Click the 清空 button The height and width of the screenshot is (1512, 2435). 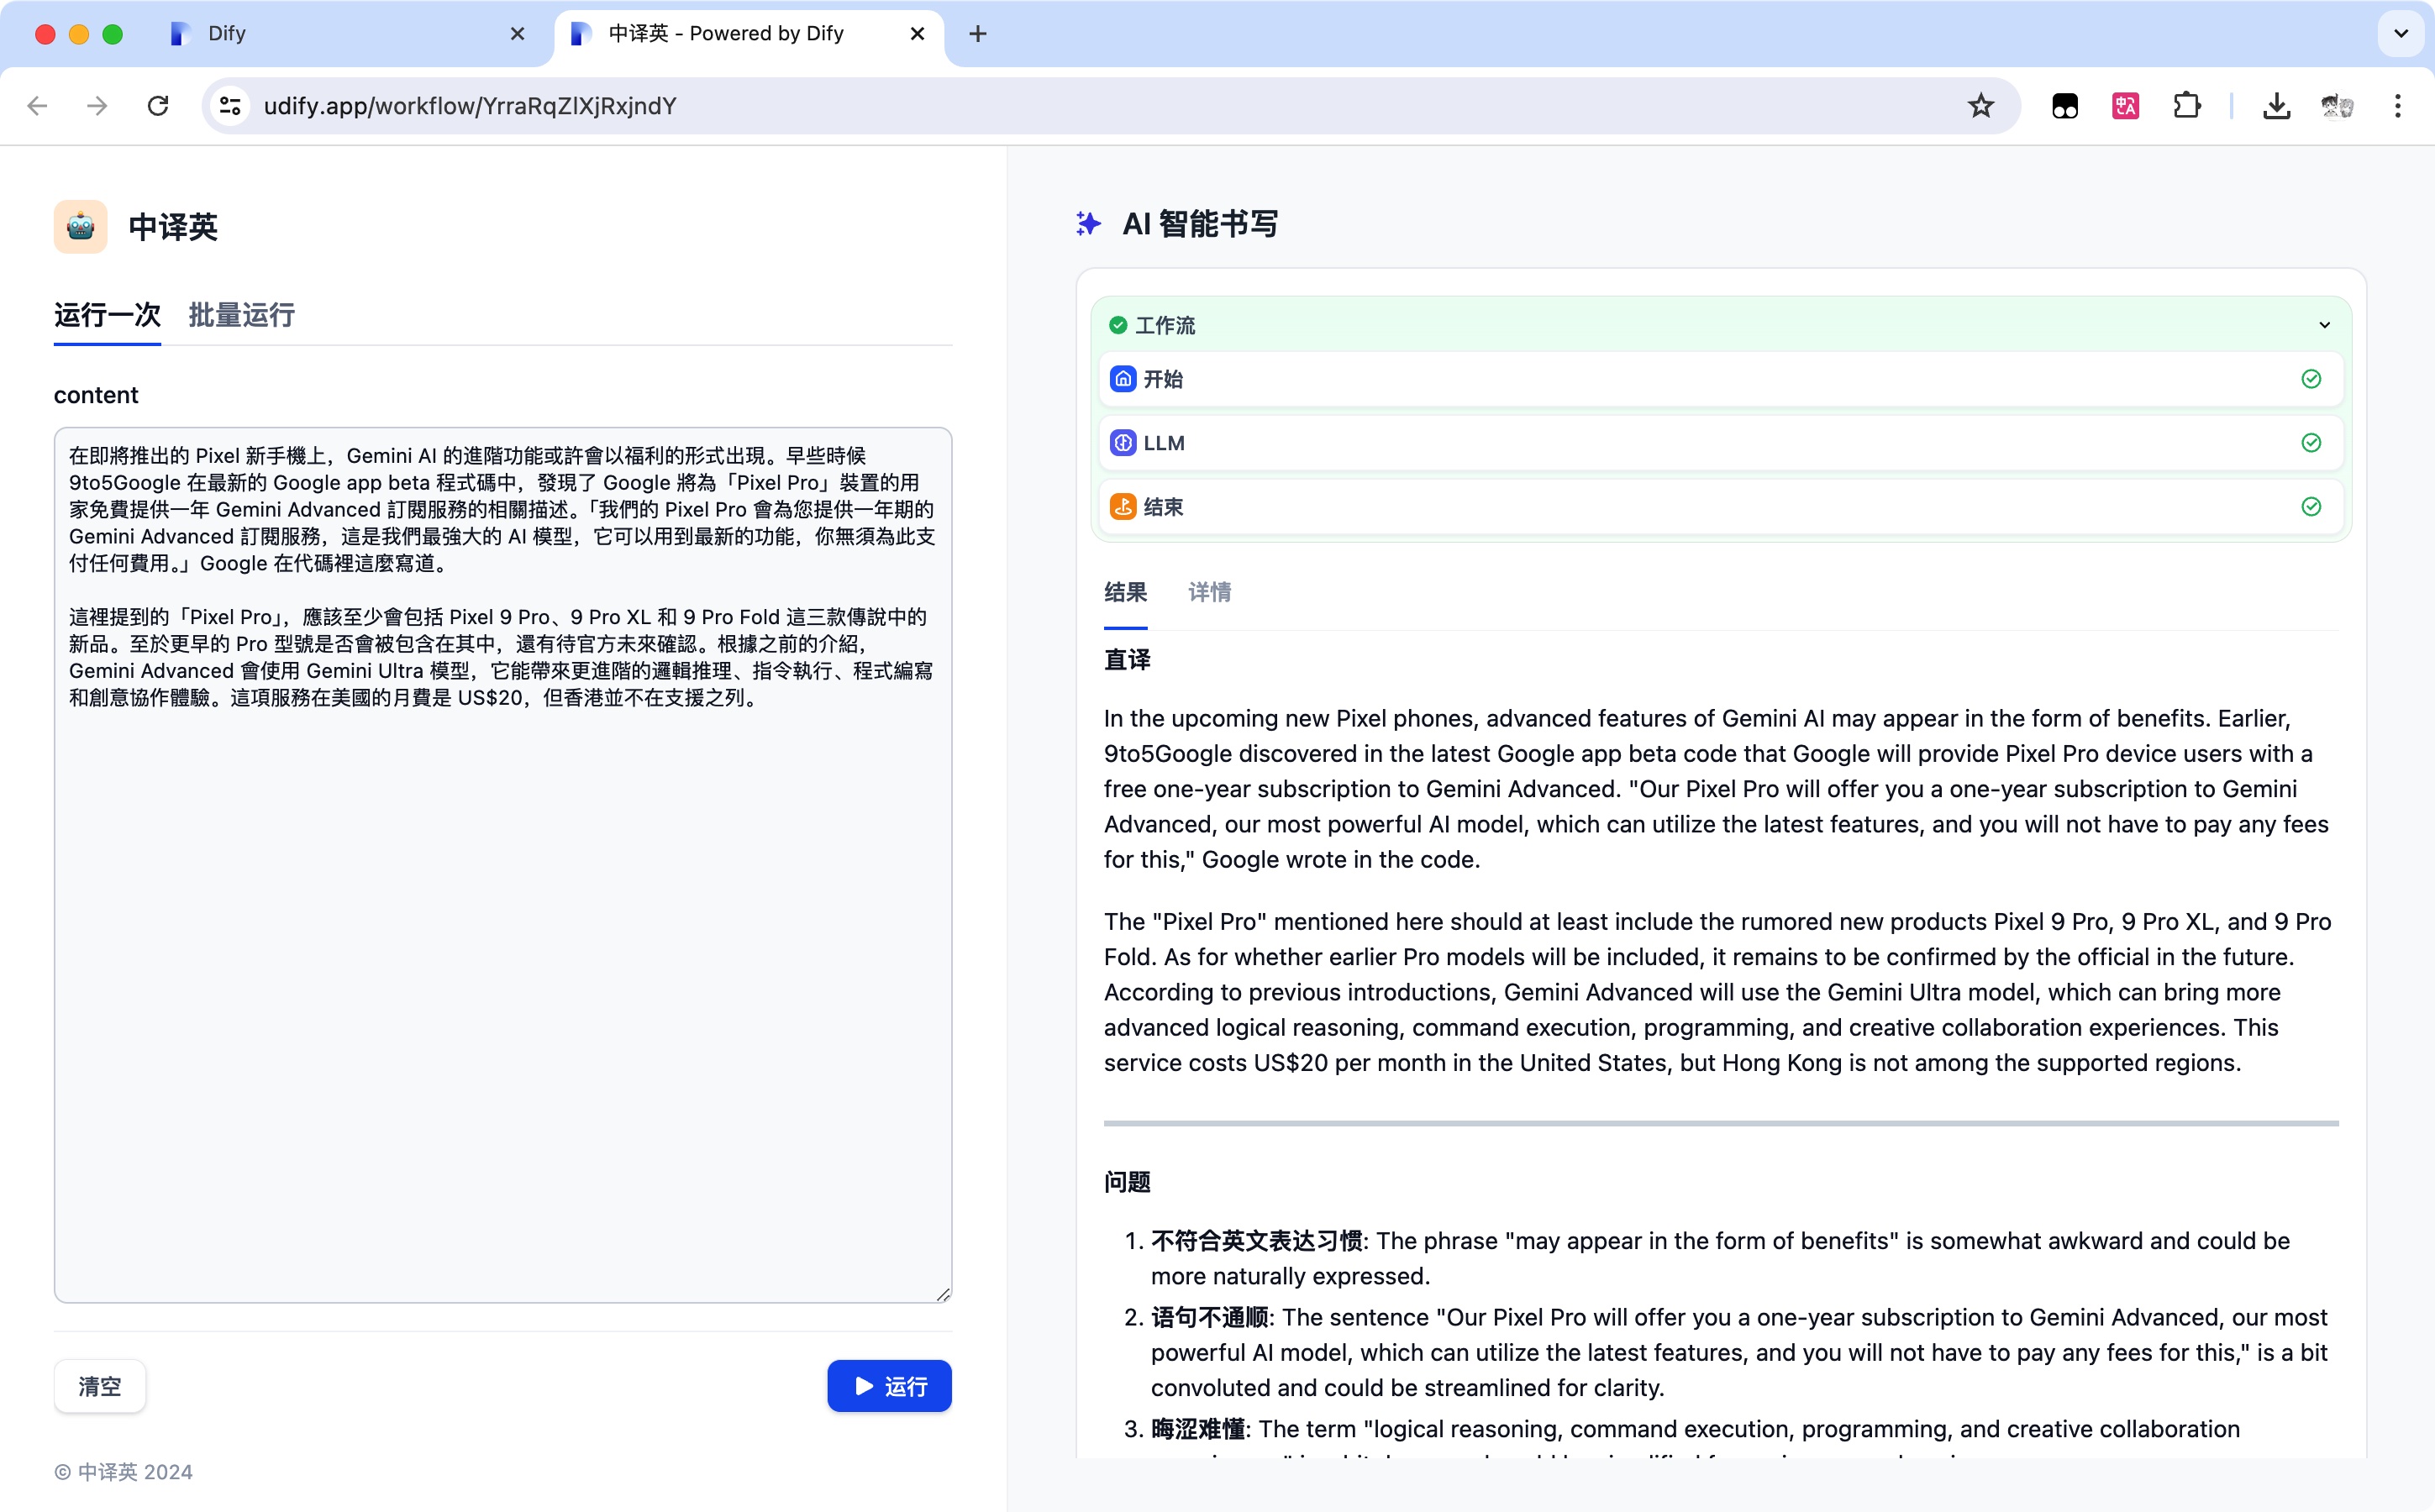[100, 1386]
